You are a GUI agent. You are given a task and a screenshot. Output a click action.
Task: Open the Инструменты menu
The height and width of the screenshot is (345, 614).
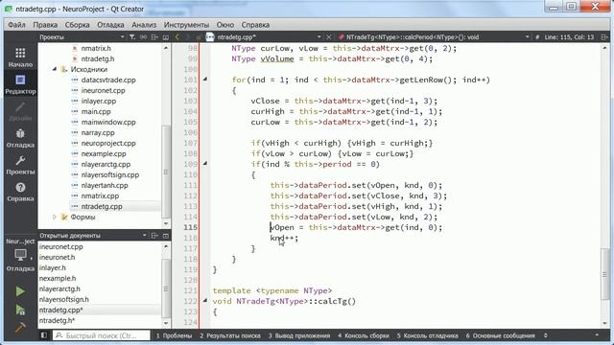186,25
